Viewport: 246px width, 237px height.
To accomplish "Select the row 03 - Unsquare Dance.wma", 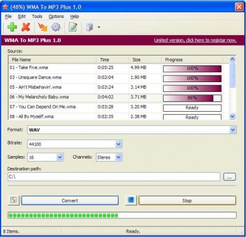I will [x=119, y=78].
